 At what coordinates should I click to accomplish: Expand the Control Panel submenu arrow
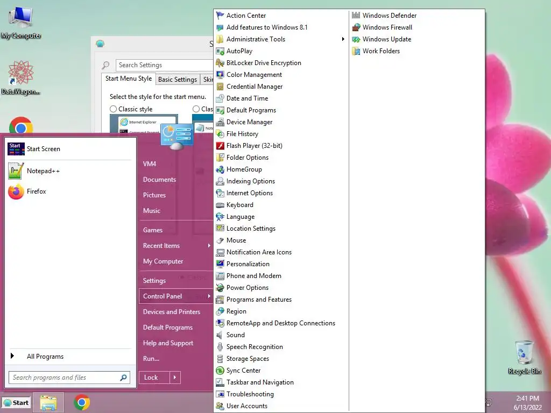[x=209, y=296]
